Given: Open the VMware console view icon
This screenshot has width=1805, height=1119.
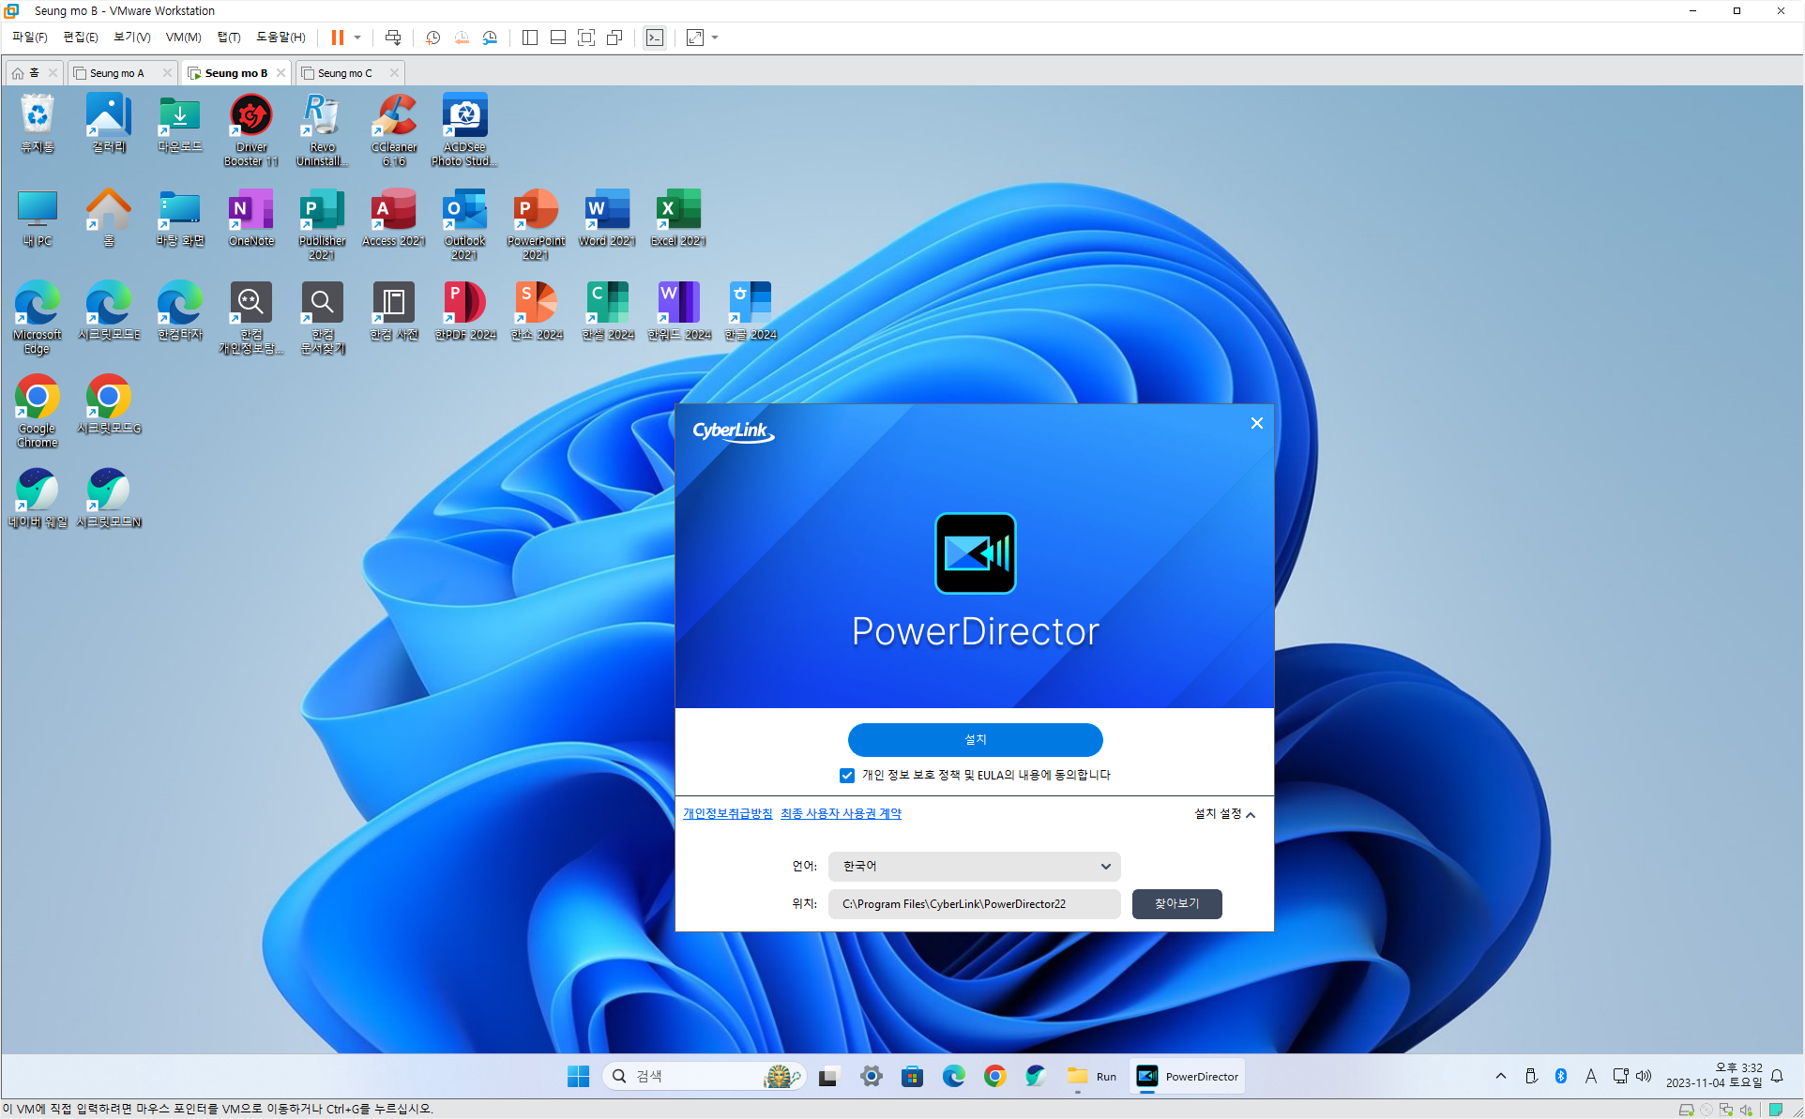Looking at the screenshot, I should (655, 38).
